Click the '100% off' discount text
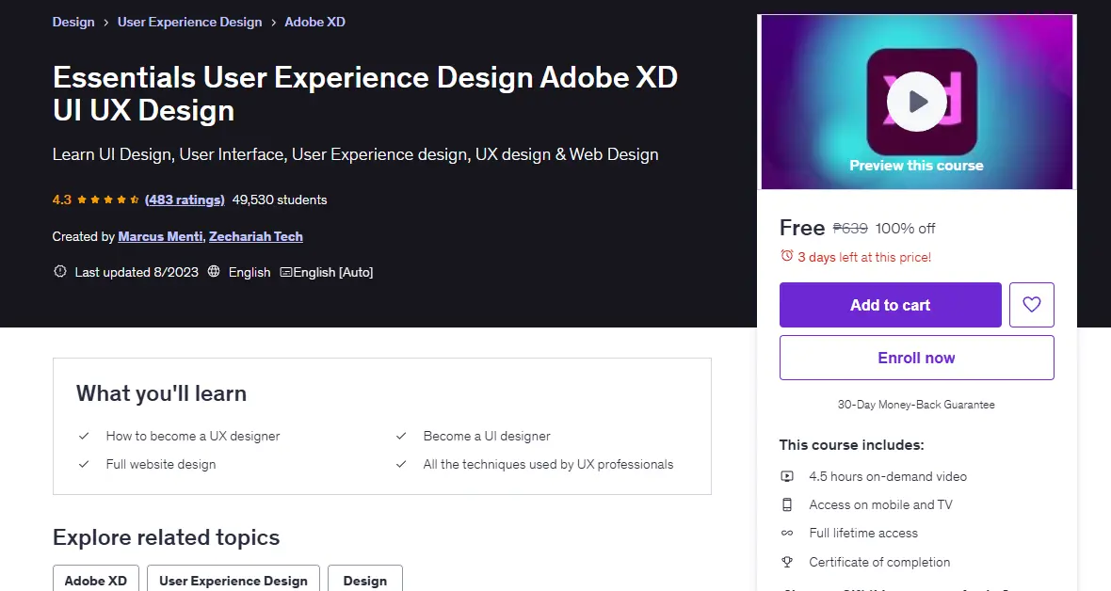1111x591 pixels. click(906, 228)
